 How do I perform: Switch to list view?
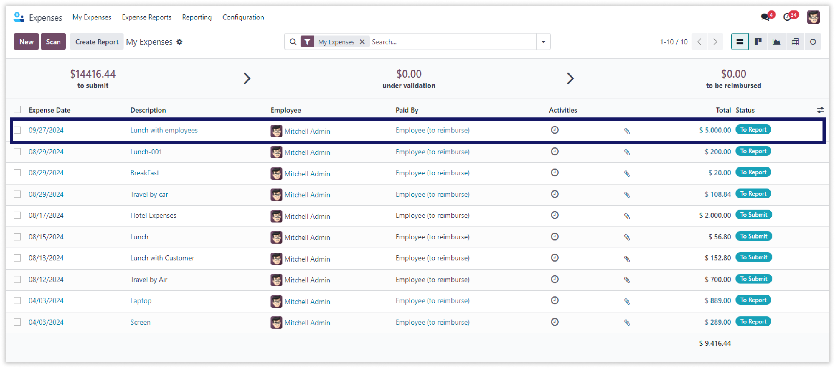click(740, 42)
